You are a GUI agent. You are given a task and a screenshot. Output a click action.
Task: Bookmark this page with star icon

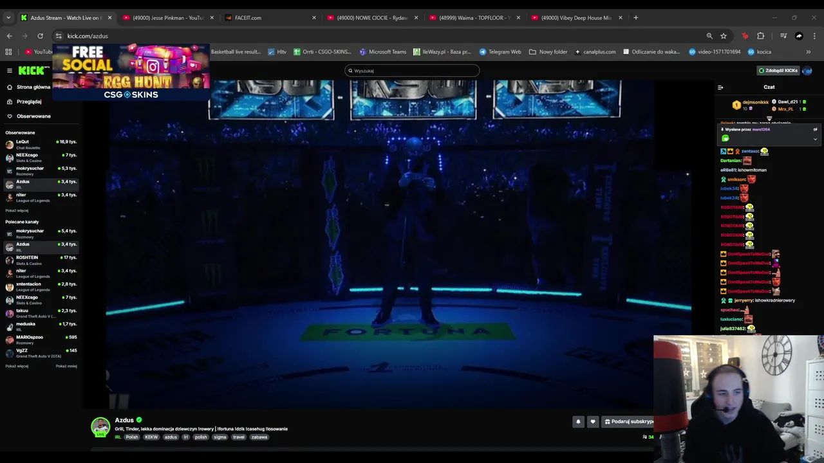724,36
